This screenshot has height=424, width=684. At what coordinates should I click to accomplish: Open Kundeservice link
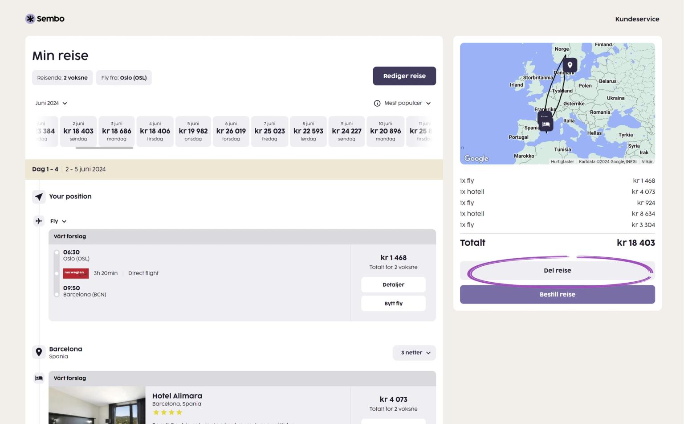tap(637, 19)
